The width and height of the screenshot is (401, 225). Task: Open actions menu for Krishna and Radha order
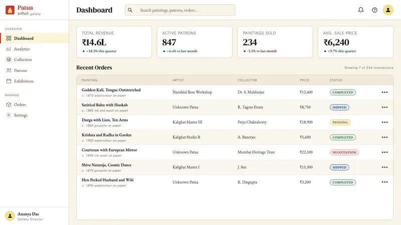click(384, 137)
